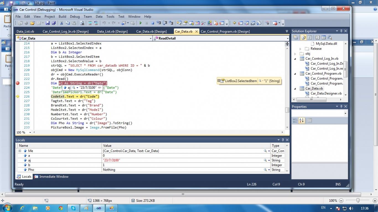Viewport: 378px width, 212px height.
Task: Click Solution Explorer's Properties icon
Action: click(x=296, y=38)
